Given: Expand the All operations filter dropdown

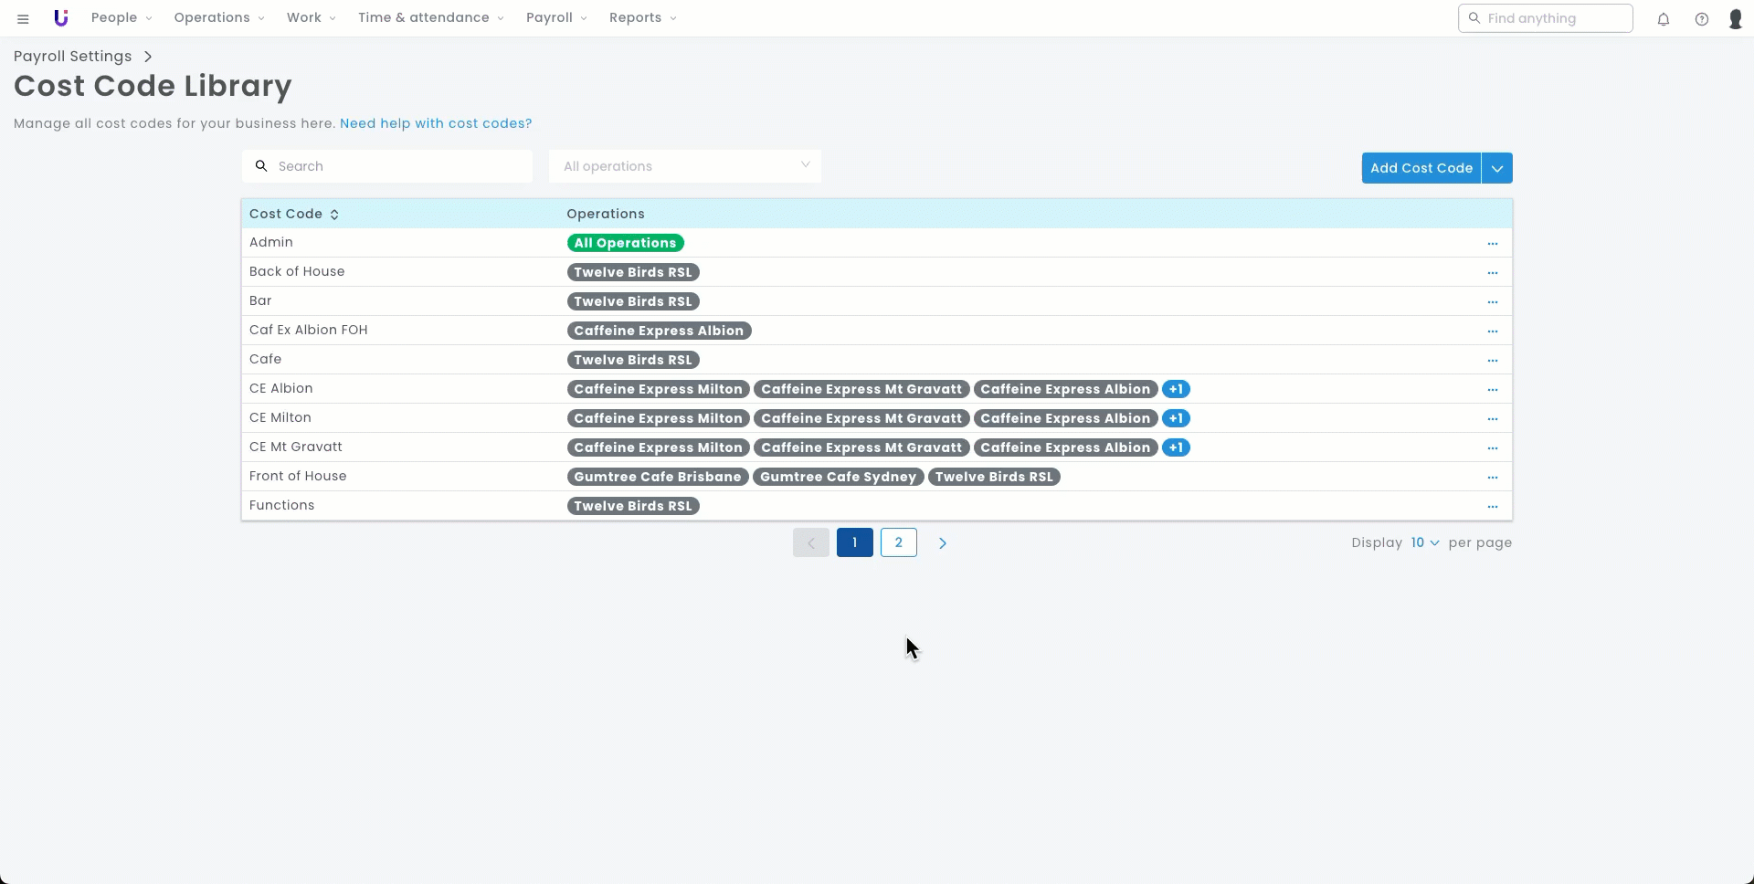Looking at the screenshot, I should pos(684,166).
